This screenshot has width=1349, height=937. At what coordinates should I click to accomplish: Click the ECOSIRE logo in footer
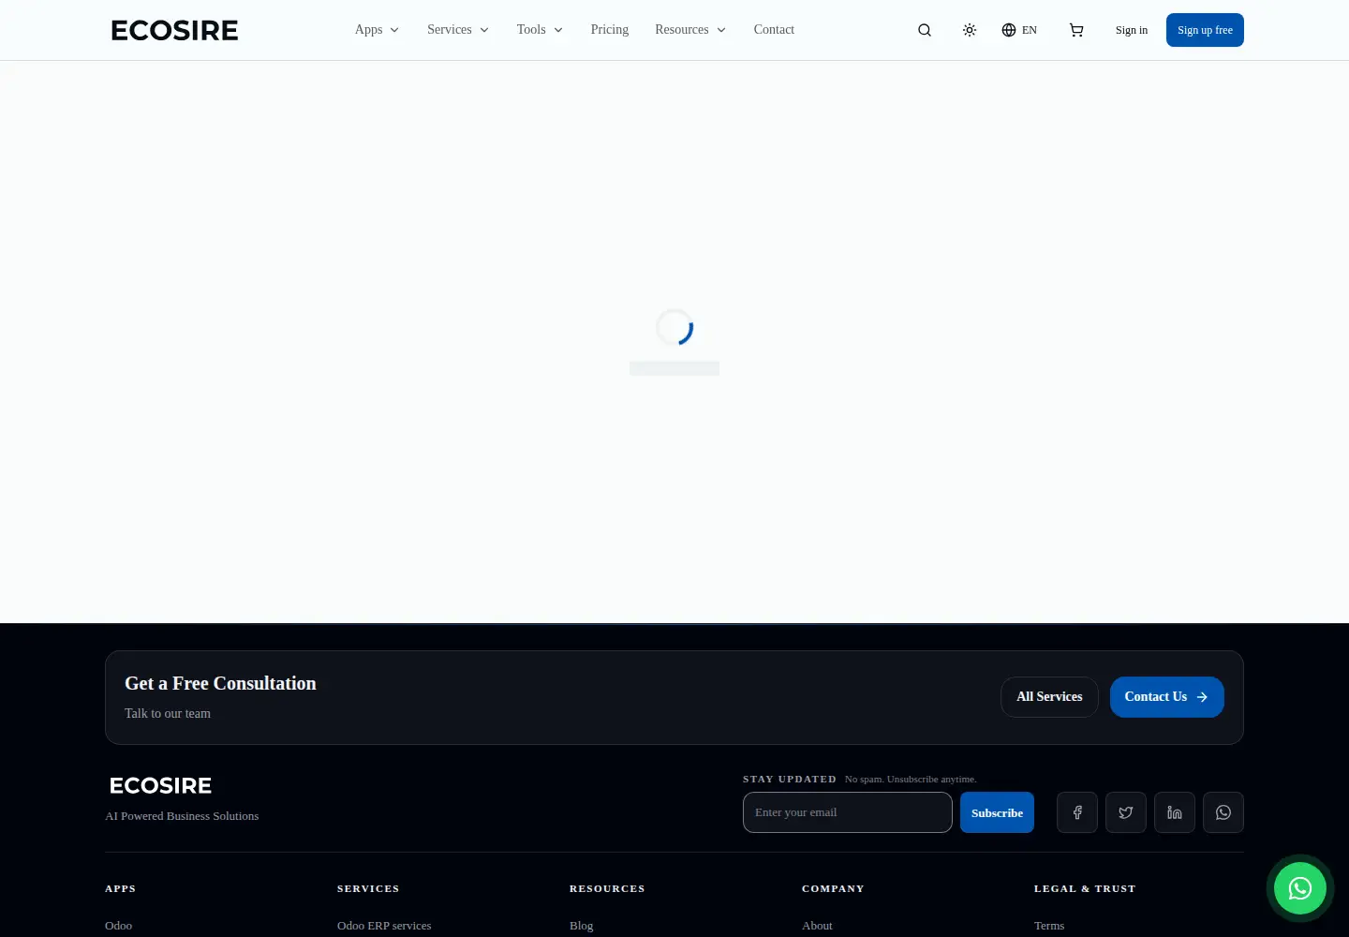pos(160,785)
